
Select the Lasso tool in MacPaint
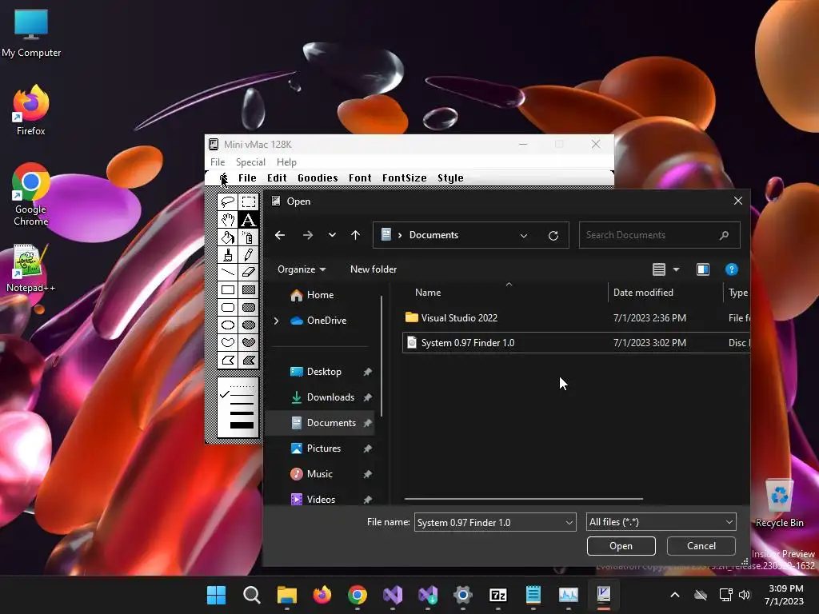[x=228, y=202]
